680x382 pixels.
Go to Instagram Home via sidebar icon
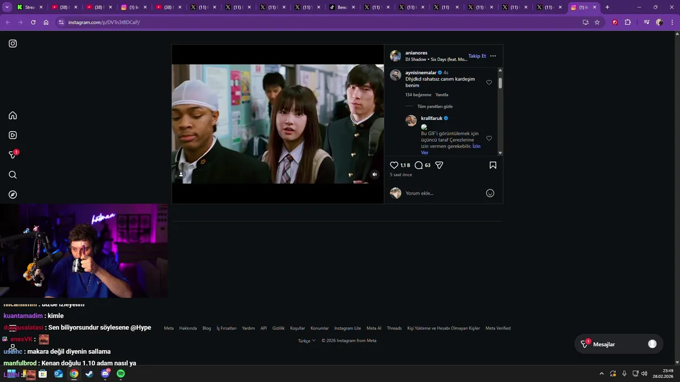13,116
